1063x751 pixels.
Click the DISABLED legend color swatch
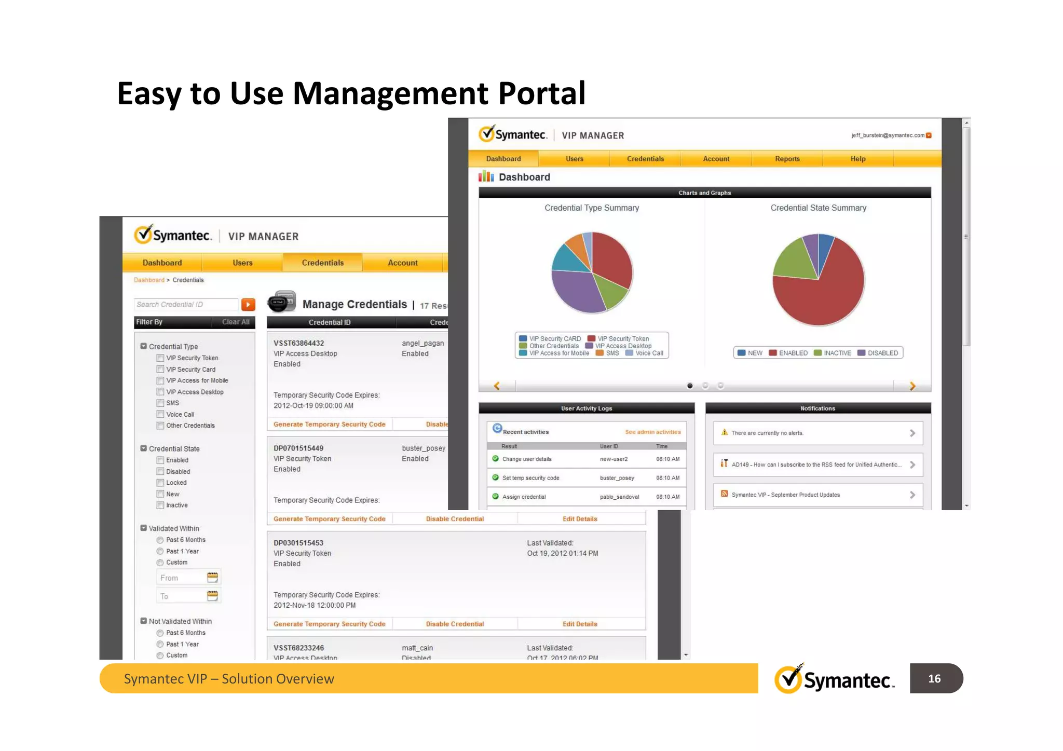pyautogui.click(x=862, y=353)
